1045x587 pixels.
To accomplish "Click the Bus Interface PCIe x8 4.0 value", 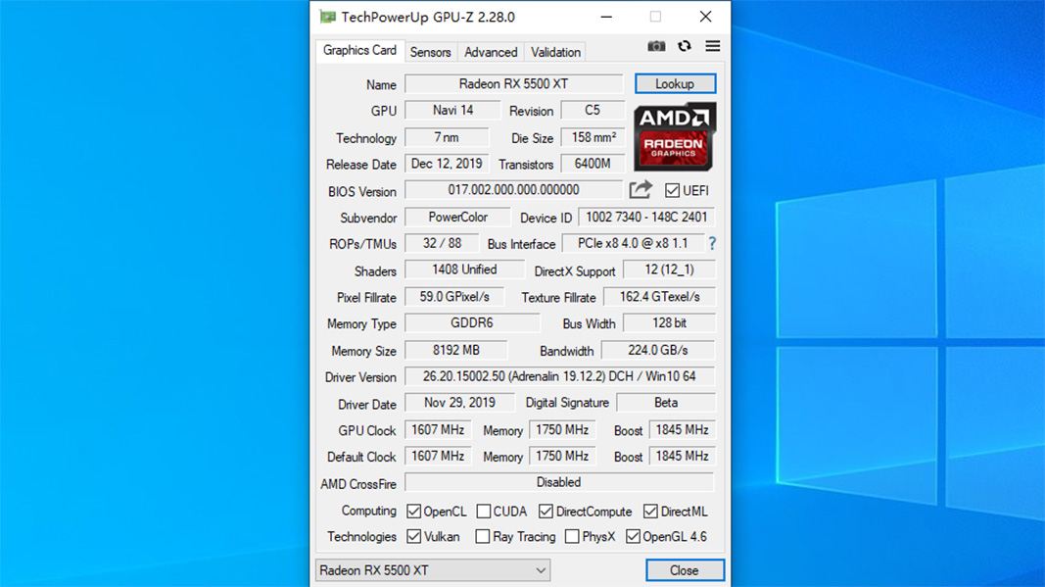I will coord(633,243).
